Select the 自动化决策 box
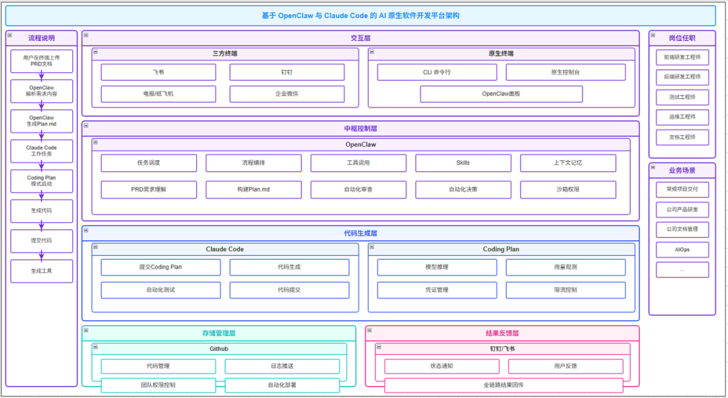The image size is (728, 398). click(463, 190)
